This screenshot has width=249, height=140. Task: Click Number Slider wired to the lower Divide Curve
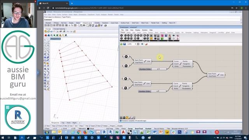pos(152,91)
